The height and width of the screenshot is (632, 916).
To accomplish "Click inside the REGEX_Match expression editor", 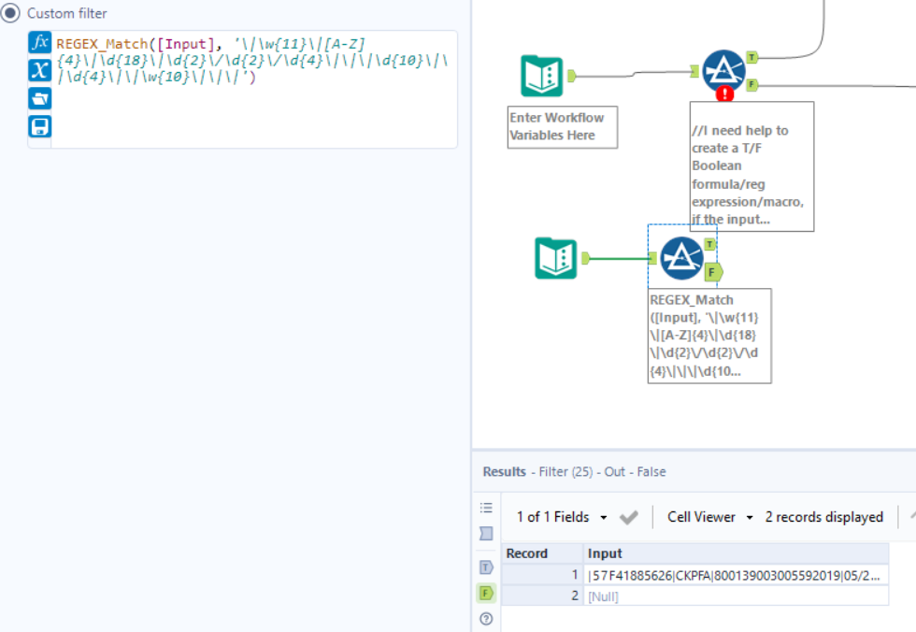I will pos(253,90).
